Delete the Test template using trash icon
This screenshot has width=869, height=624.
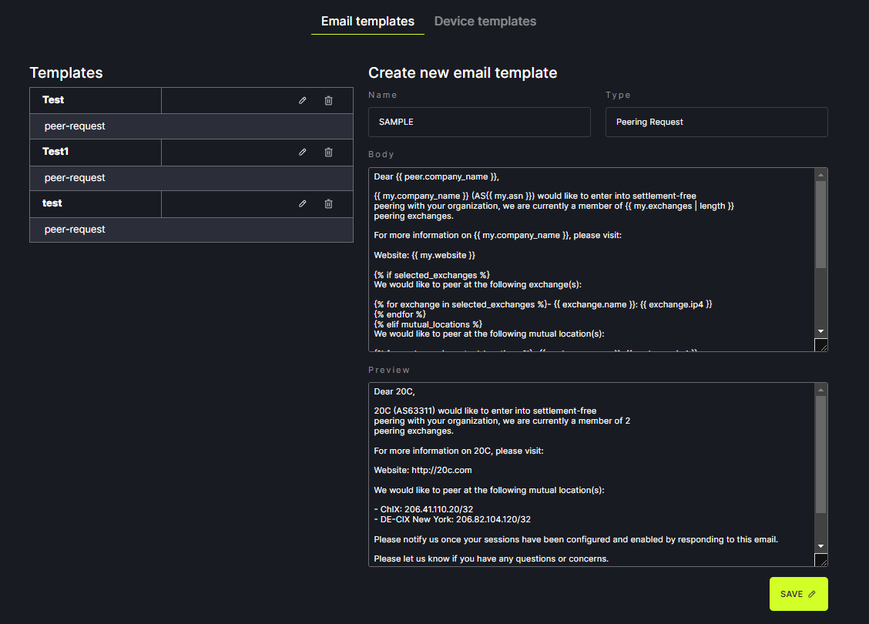328,100
